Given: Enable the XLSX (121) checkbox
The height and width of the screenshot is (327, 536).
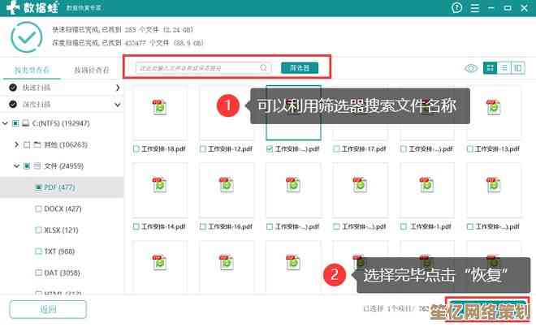Looking at the screenshot, I should coord(38,230).
